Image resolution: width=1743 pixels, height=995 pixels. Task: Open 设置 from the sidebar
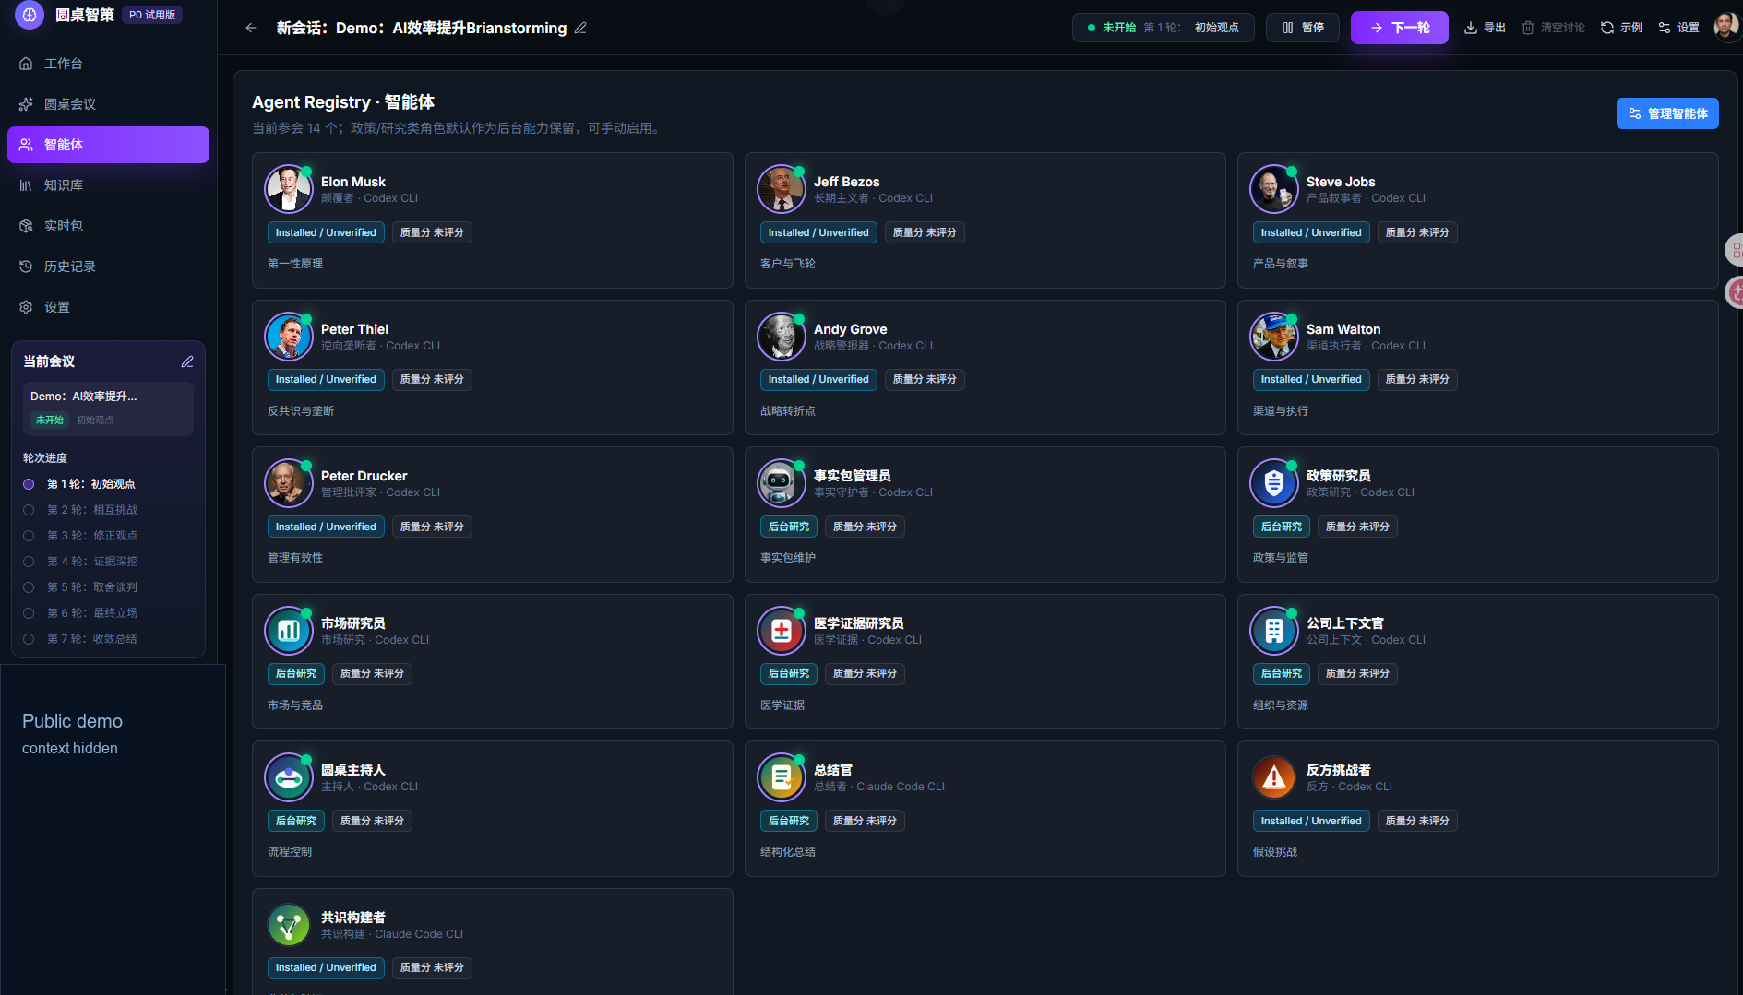[x=108, y=307]
